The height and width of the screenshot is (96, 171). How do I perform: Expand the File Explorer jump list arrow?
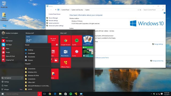22,78
